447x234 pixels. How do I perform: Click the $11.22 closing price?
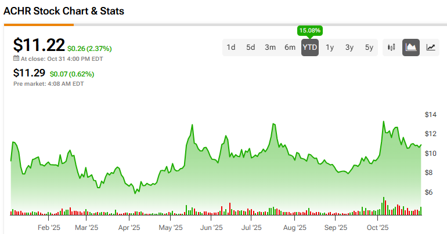[x=39, y=46]
